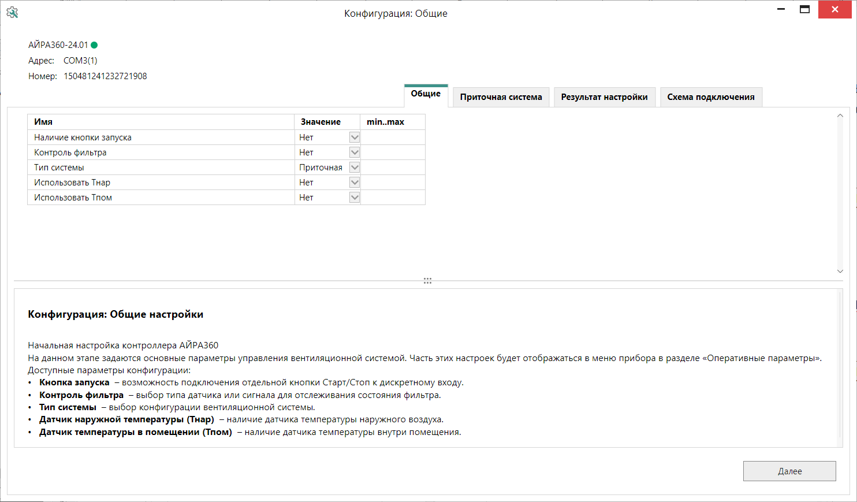Click the panel splitter grip dots
Viewport: 857px width, 502px height.
pos(427,281)
